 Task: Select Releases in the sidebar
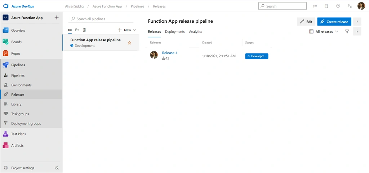point(31,95)
